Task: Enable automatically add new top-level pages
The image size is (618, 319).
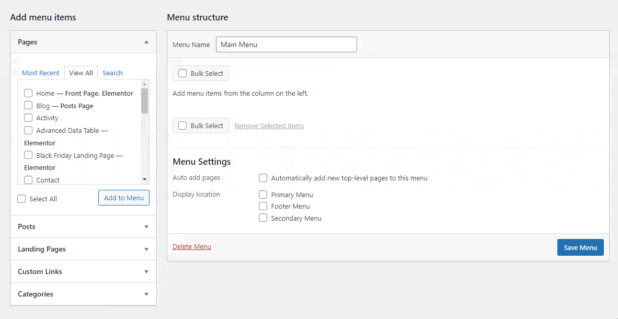Action: [263, 178]
